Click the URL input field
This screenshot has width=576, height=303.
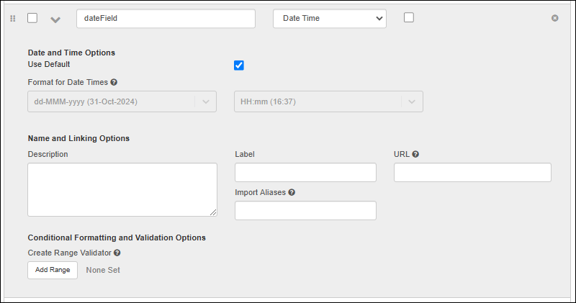472,173
